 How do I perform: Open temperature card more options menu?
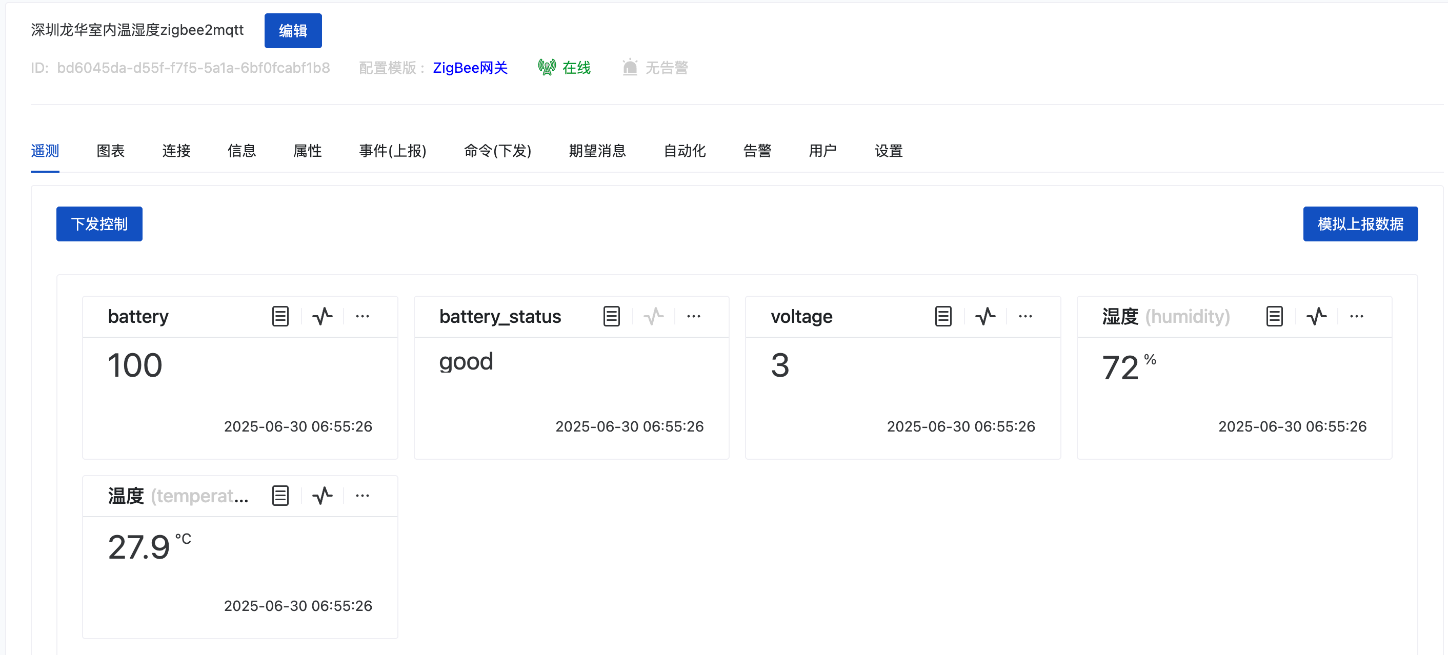tap(363, 496)
